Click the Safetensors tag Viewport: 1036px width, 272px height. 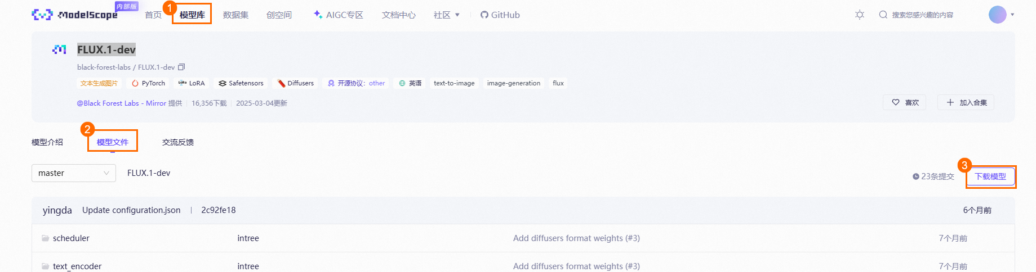[241, 83]
